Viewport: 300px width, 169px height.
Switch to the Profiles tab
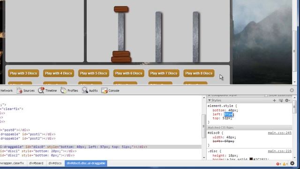tap(69, 91)
